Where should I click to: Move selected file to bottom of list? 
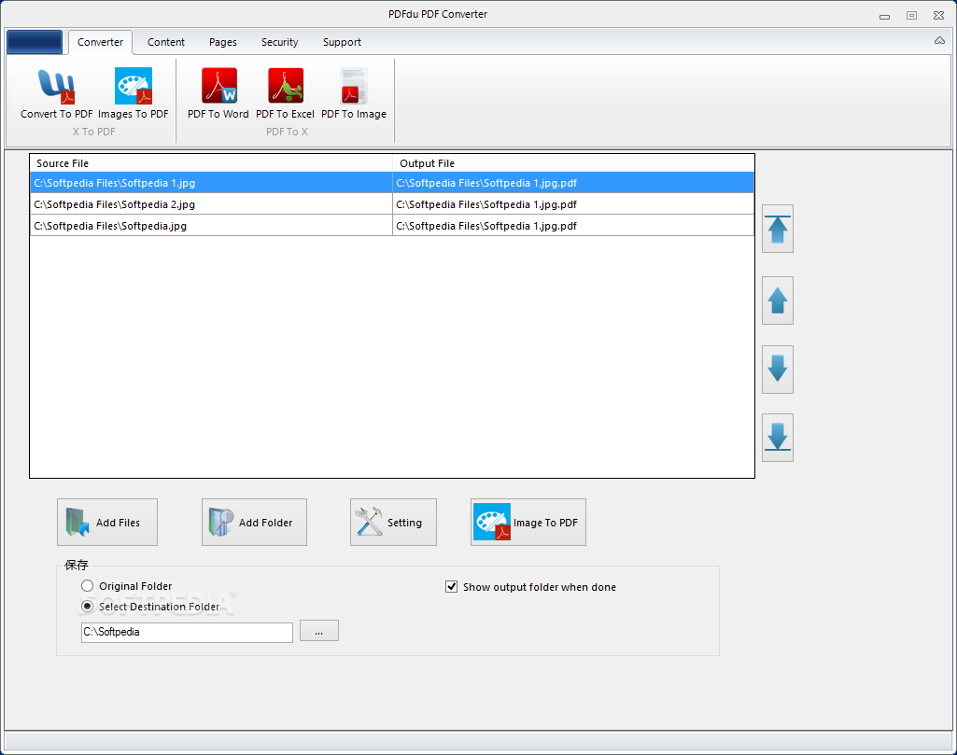pos(778,438)
